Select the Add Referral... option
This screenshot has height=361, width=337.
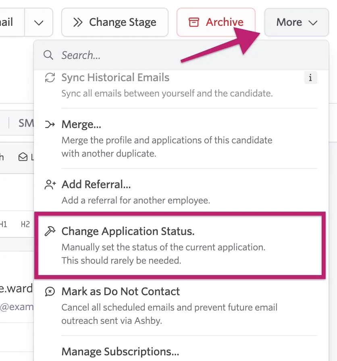coord(181,192)
